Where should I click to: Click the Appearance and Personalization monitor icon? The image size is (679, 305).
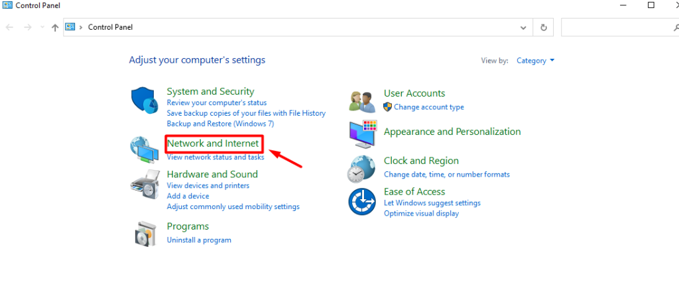tap(363, 134)
